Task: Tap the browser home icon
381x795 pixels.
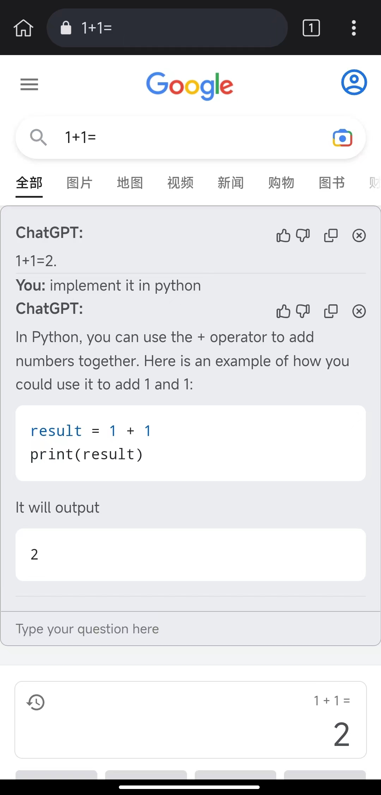Action: pyautogui.click(x=23, y=28)
